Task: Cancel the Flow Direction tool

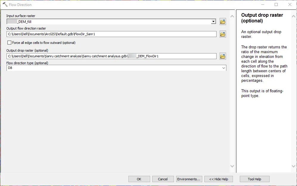Action: pos(163,179)
